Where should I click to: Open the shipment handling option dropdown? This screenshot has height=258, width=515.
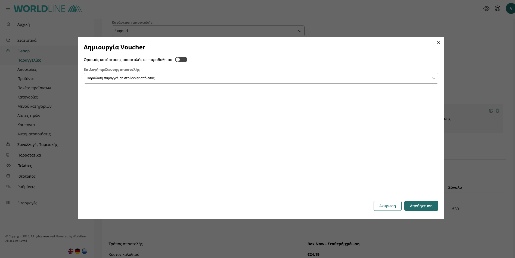click(261, 78)
